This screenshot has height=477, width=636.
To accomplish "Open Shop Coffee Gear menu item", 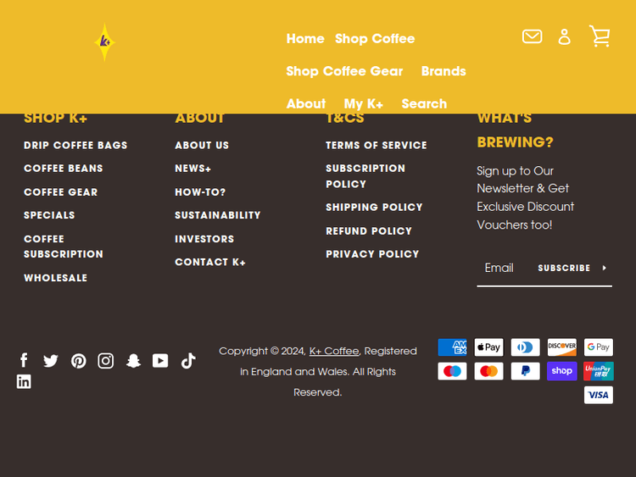I will click(344, 71).
